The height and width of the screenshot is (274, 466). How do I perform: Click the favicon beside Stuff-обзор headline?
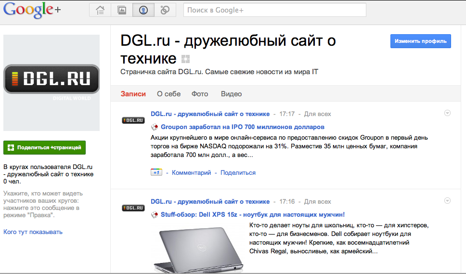coord(155,215)
